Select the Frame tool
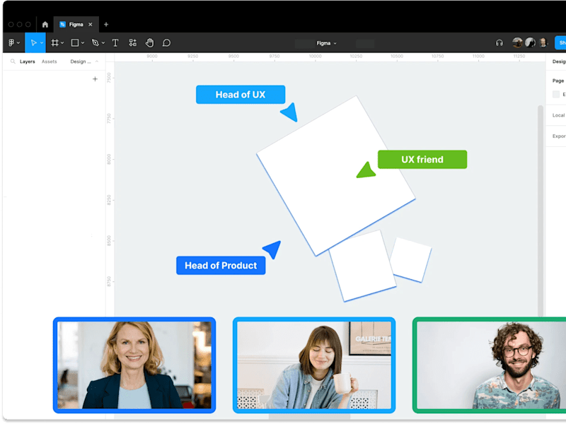Image resolution: width=566 pixels, height=424 pixels. pyautogui.click(x=55, y=43)
